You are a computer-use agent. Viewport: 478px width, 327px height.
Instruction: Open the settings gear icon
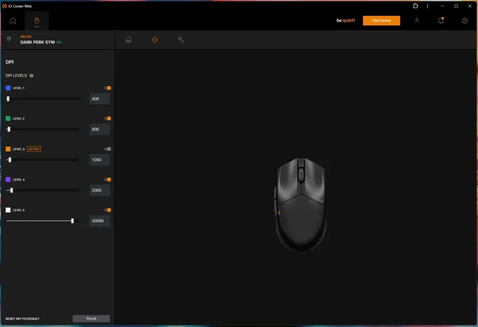point(465,21)
